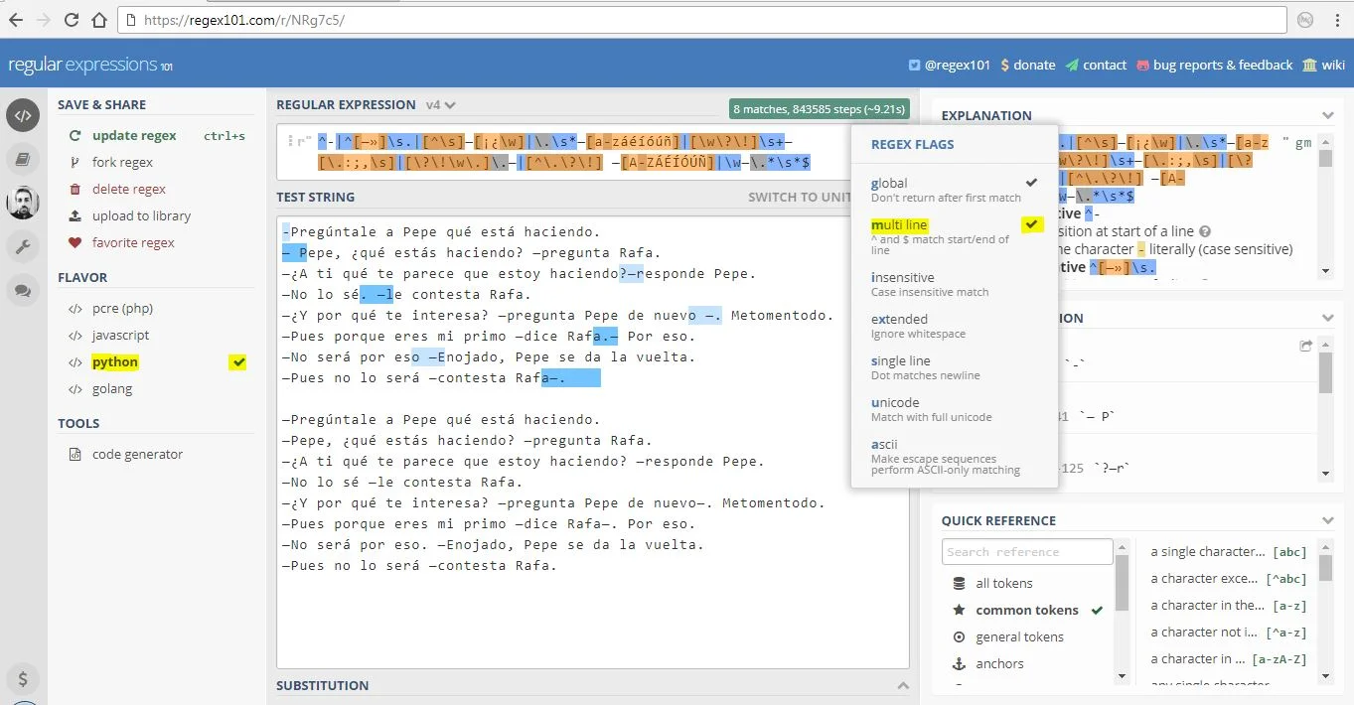Click the page security icon in address bar
The image size is (1354, 705).
(130, 19)
